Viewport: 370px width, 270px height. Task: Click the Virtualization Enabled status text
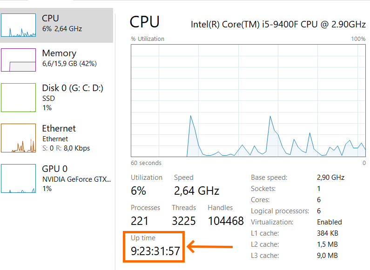point(330,222)
